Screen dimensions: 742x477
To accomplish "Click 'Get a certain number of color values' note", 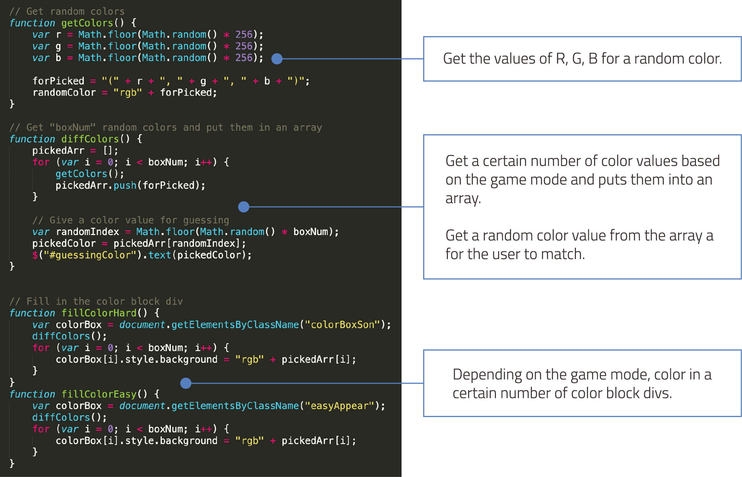I will click(582, 179).
